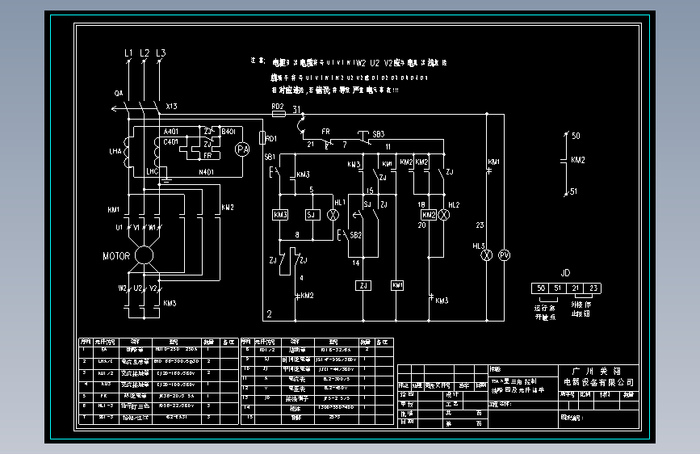This screenshot has height=454, width=700.
Task: Select the SB2 pushbutton label
Action: tap(356, 235)
